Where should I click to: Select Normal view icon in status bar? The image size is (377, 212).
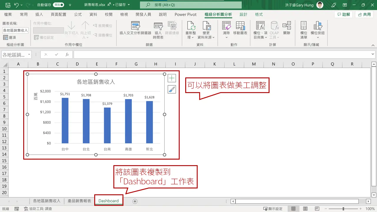tap(293, 209)
